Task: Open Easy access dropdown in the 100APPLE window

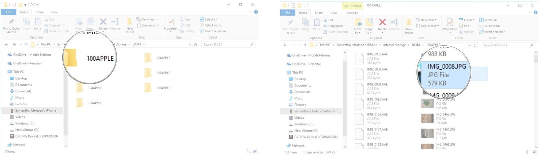Action: tap(429, 26)
